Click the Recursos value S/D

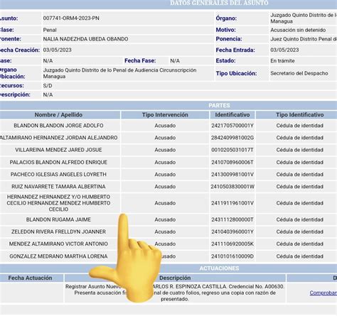coord(48,86)
